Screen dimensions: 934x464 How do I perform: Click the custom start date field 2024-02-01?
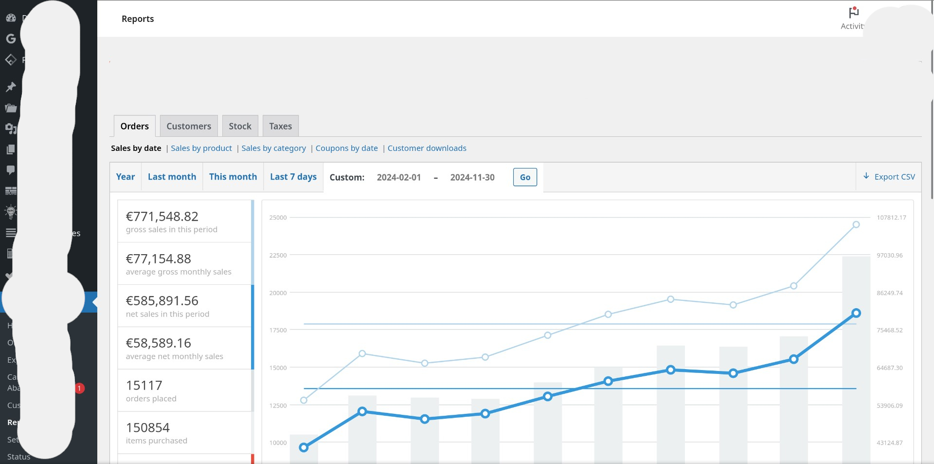398,177
